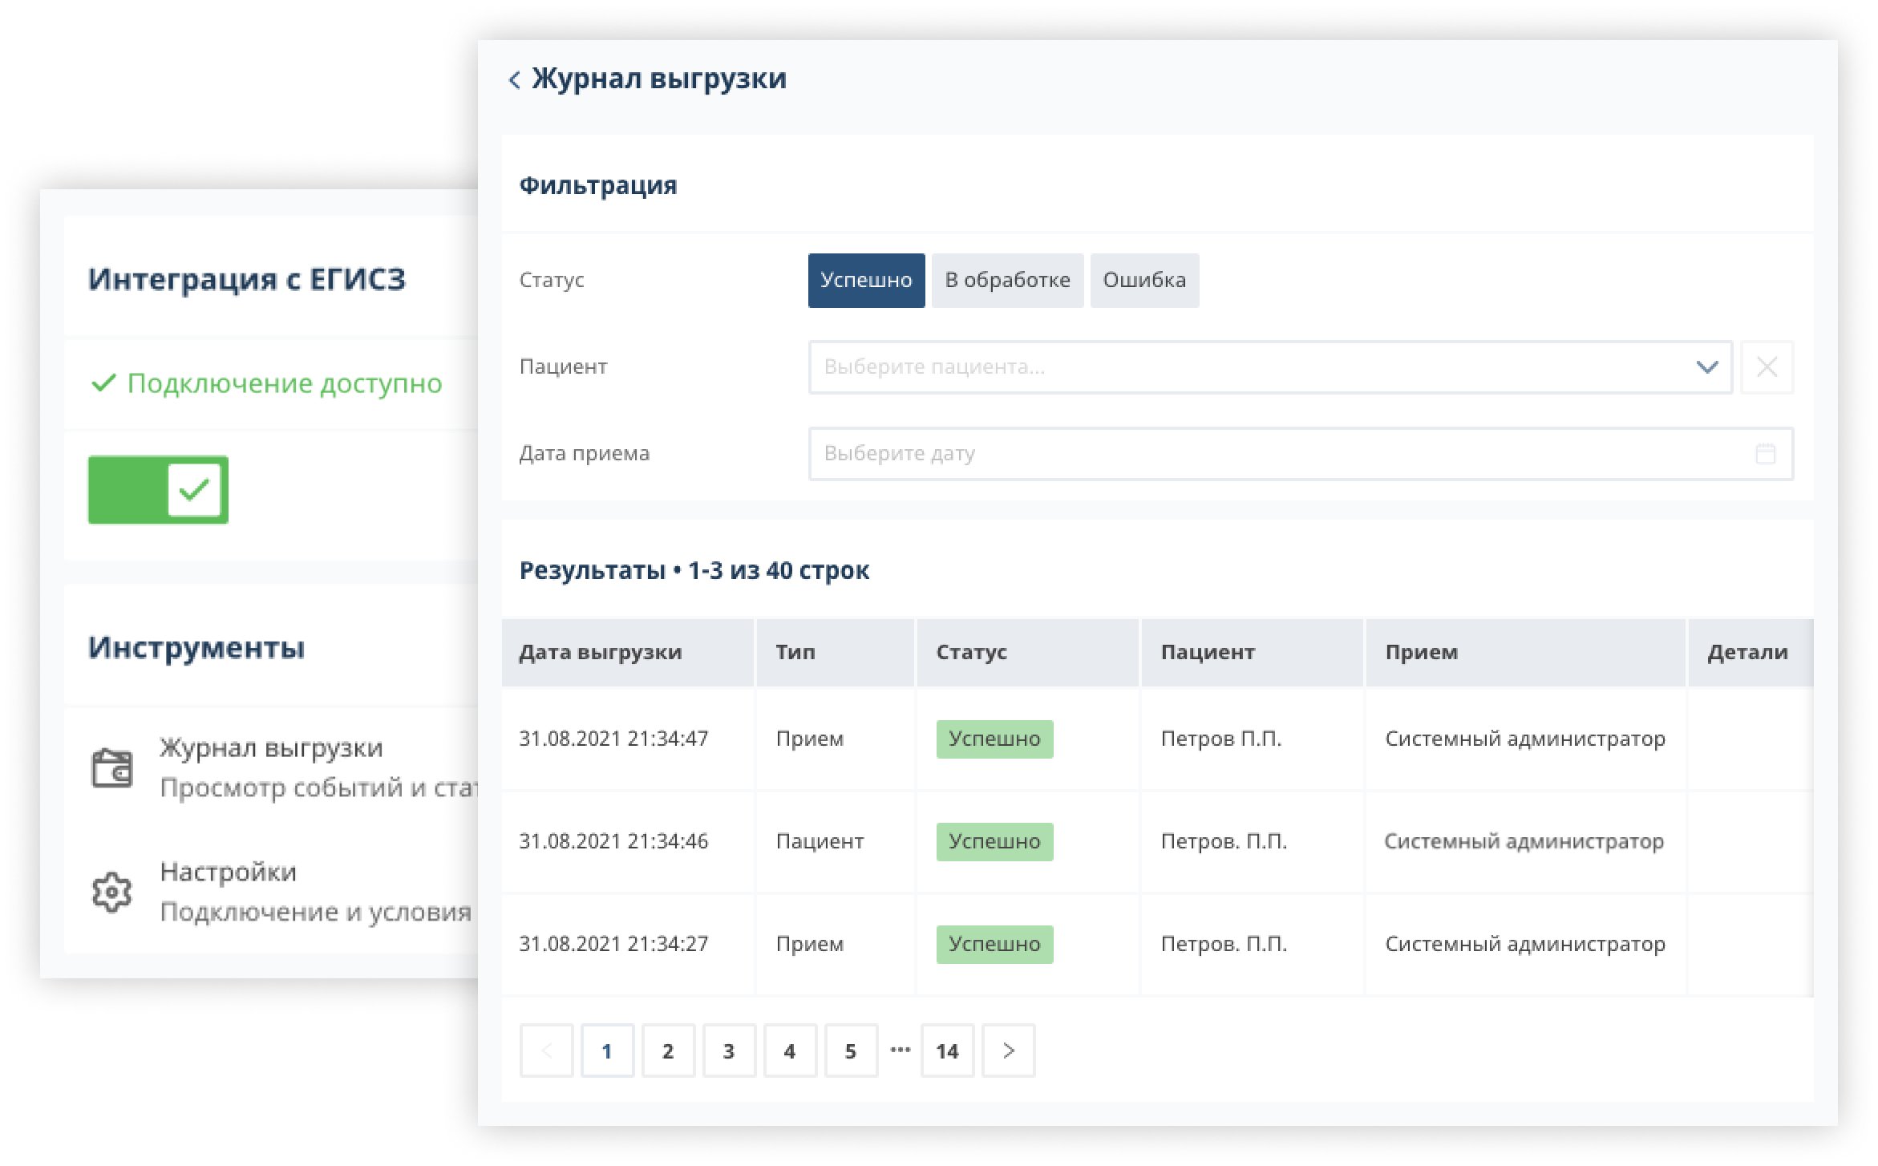Open the Выберите пациента combo box
Screen dimensions: 1878x1166
point(1251,367)
